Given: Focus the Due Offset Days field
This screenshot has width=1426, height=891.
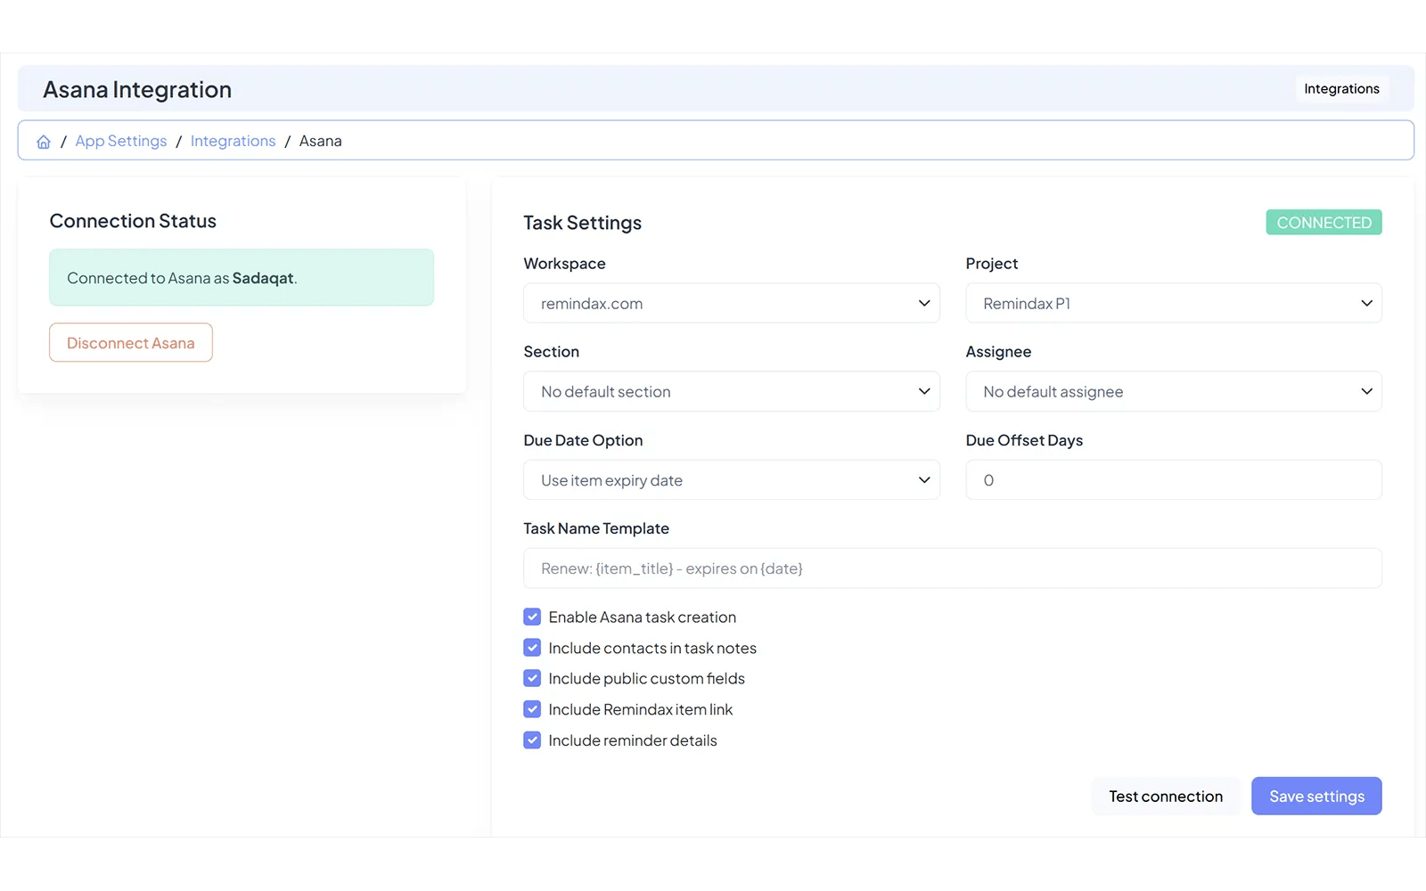Looking at the screenshot, I should (x=1174, y=480).
